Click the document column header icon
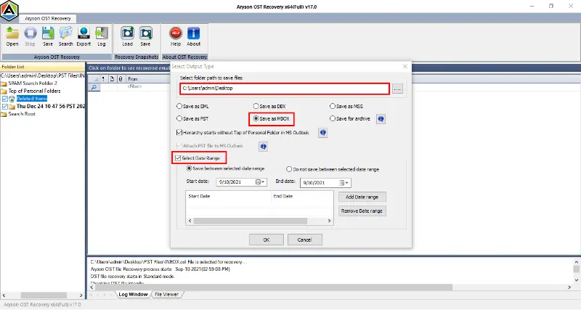The height and width of the screenshot is (310, 581). pos(112,79)
